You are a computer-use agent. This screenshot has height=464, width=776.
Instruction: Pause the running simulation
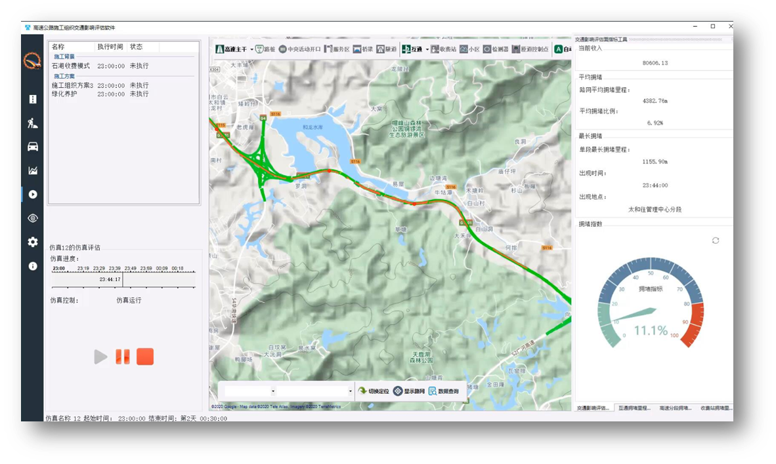(123, 357)
